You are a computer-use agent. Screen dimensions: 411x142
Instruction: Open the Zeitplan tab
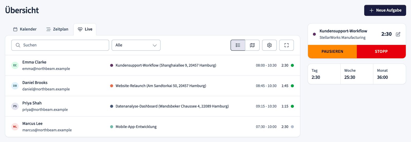tap(57, 29)
